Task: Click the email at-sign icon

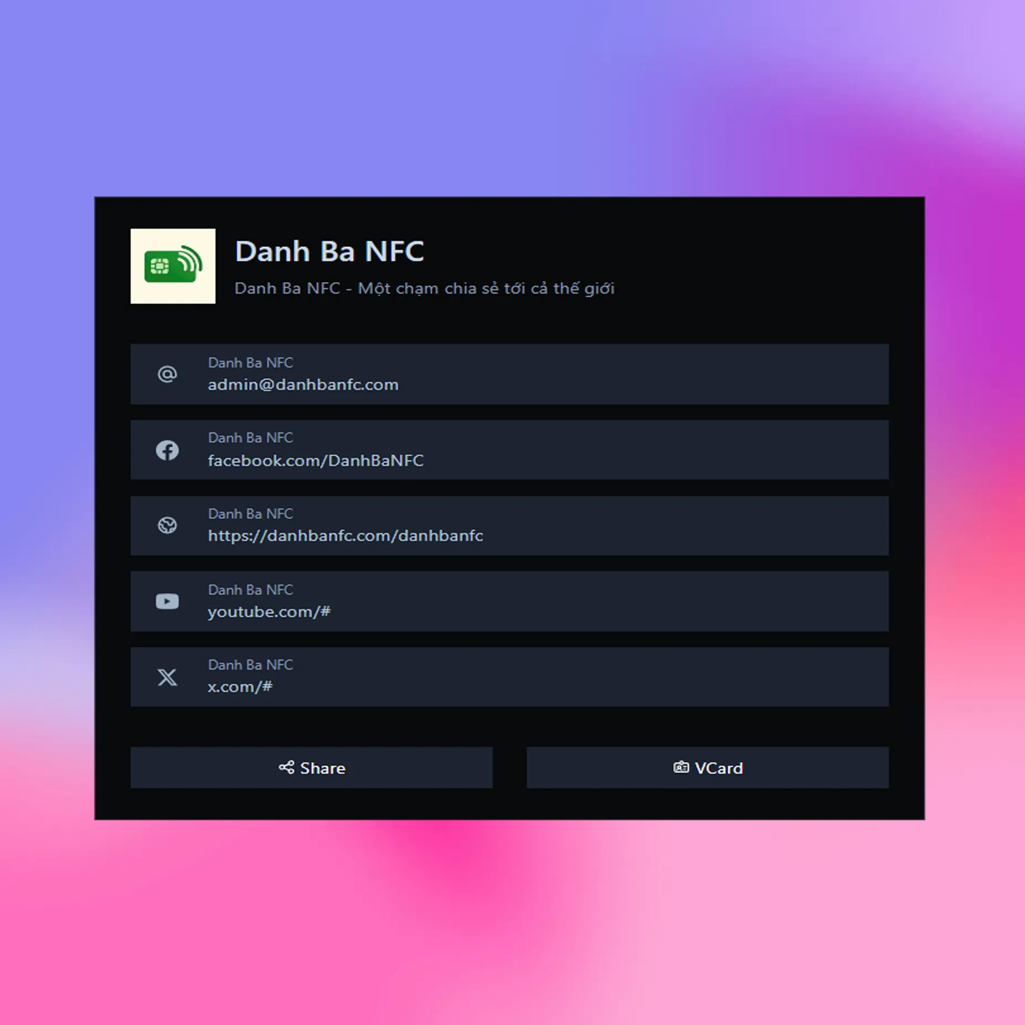Action: [167, 374]
